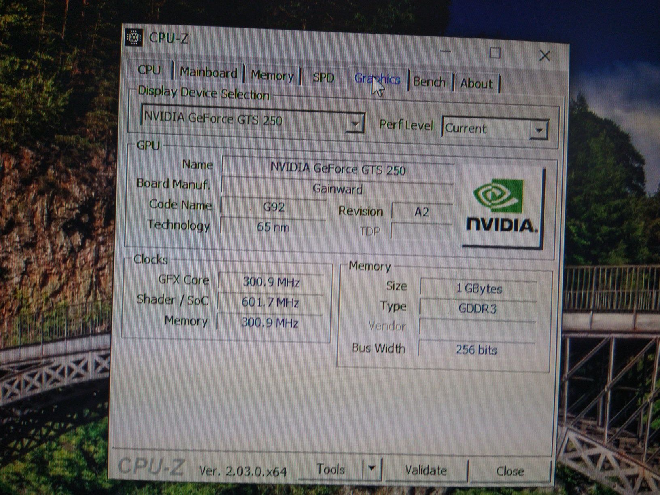Select the Graphics tab
The image size is (660, 495).
(377, 79)
